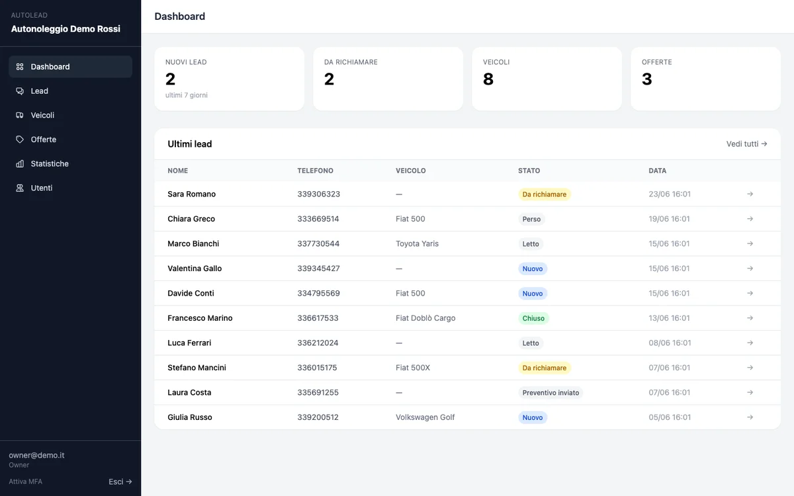This screenshot has width=794, height=496.
Task: Click phone number 339306323
Action: tap(319, 194)
